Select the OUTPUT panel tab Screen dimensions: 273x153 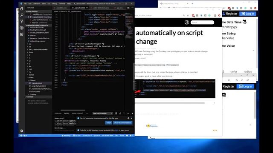[x=67, y=113]
